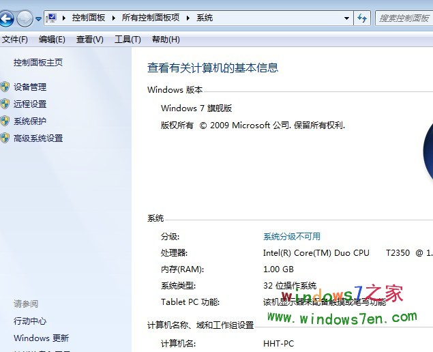Select the HHT-PC computer name

(279, 343)
